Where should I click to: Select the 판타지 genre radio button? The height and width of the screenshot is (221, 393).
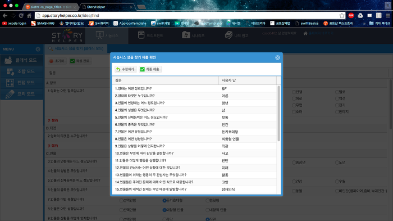pos(337,112)
